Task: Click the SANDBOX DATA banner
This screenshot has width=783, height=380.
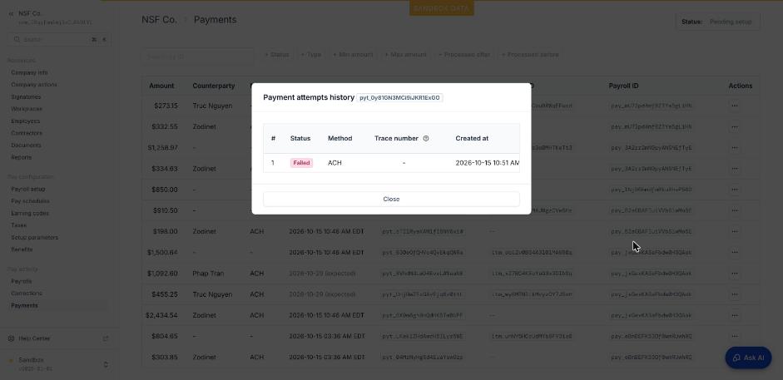Action: [x=442, y=8]
